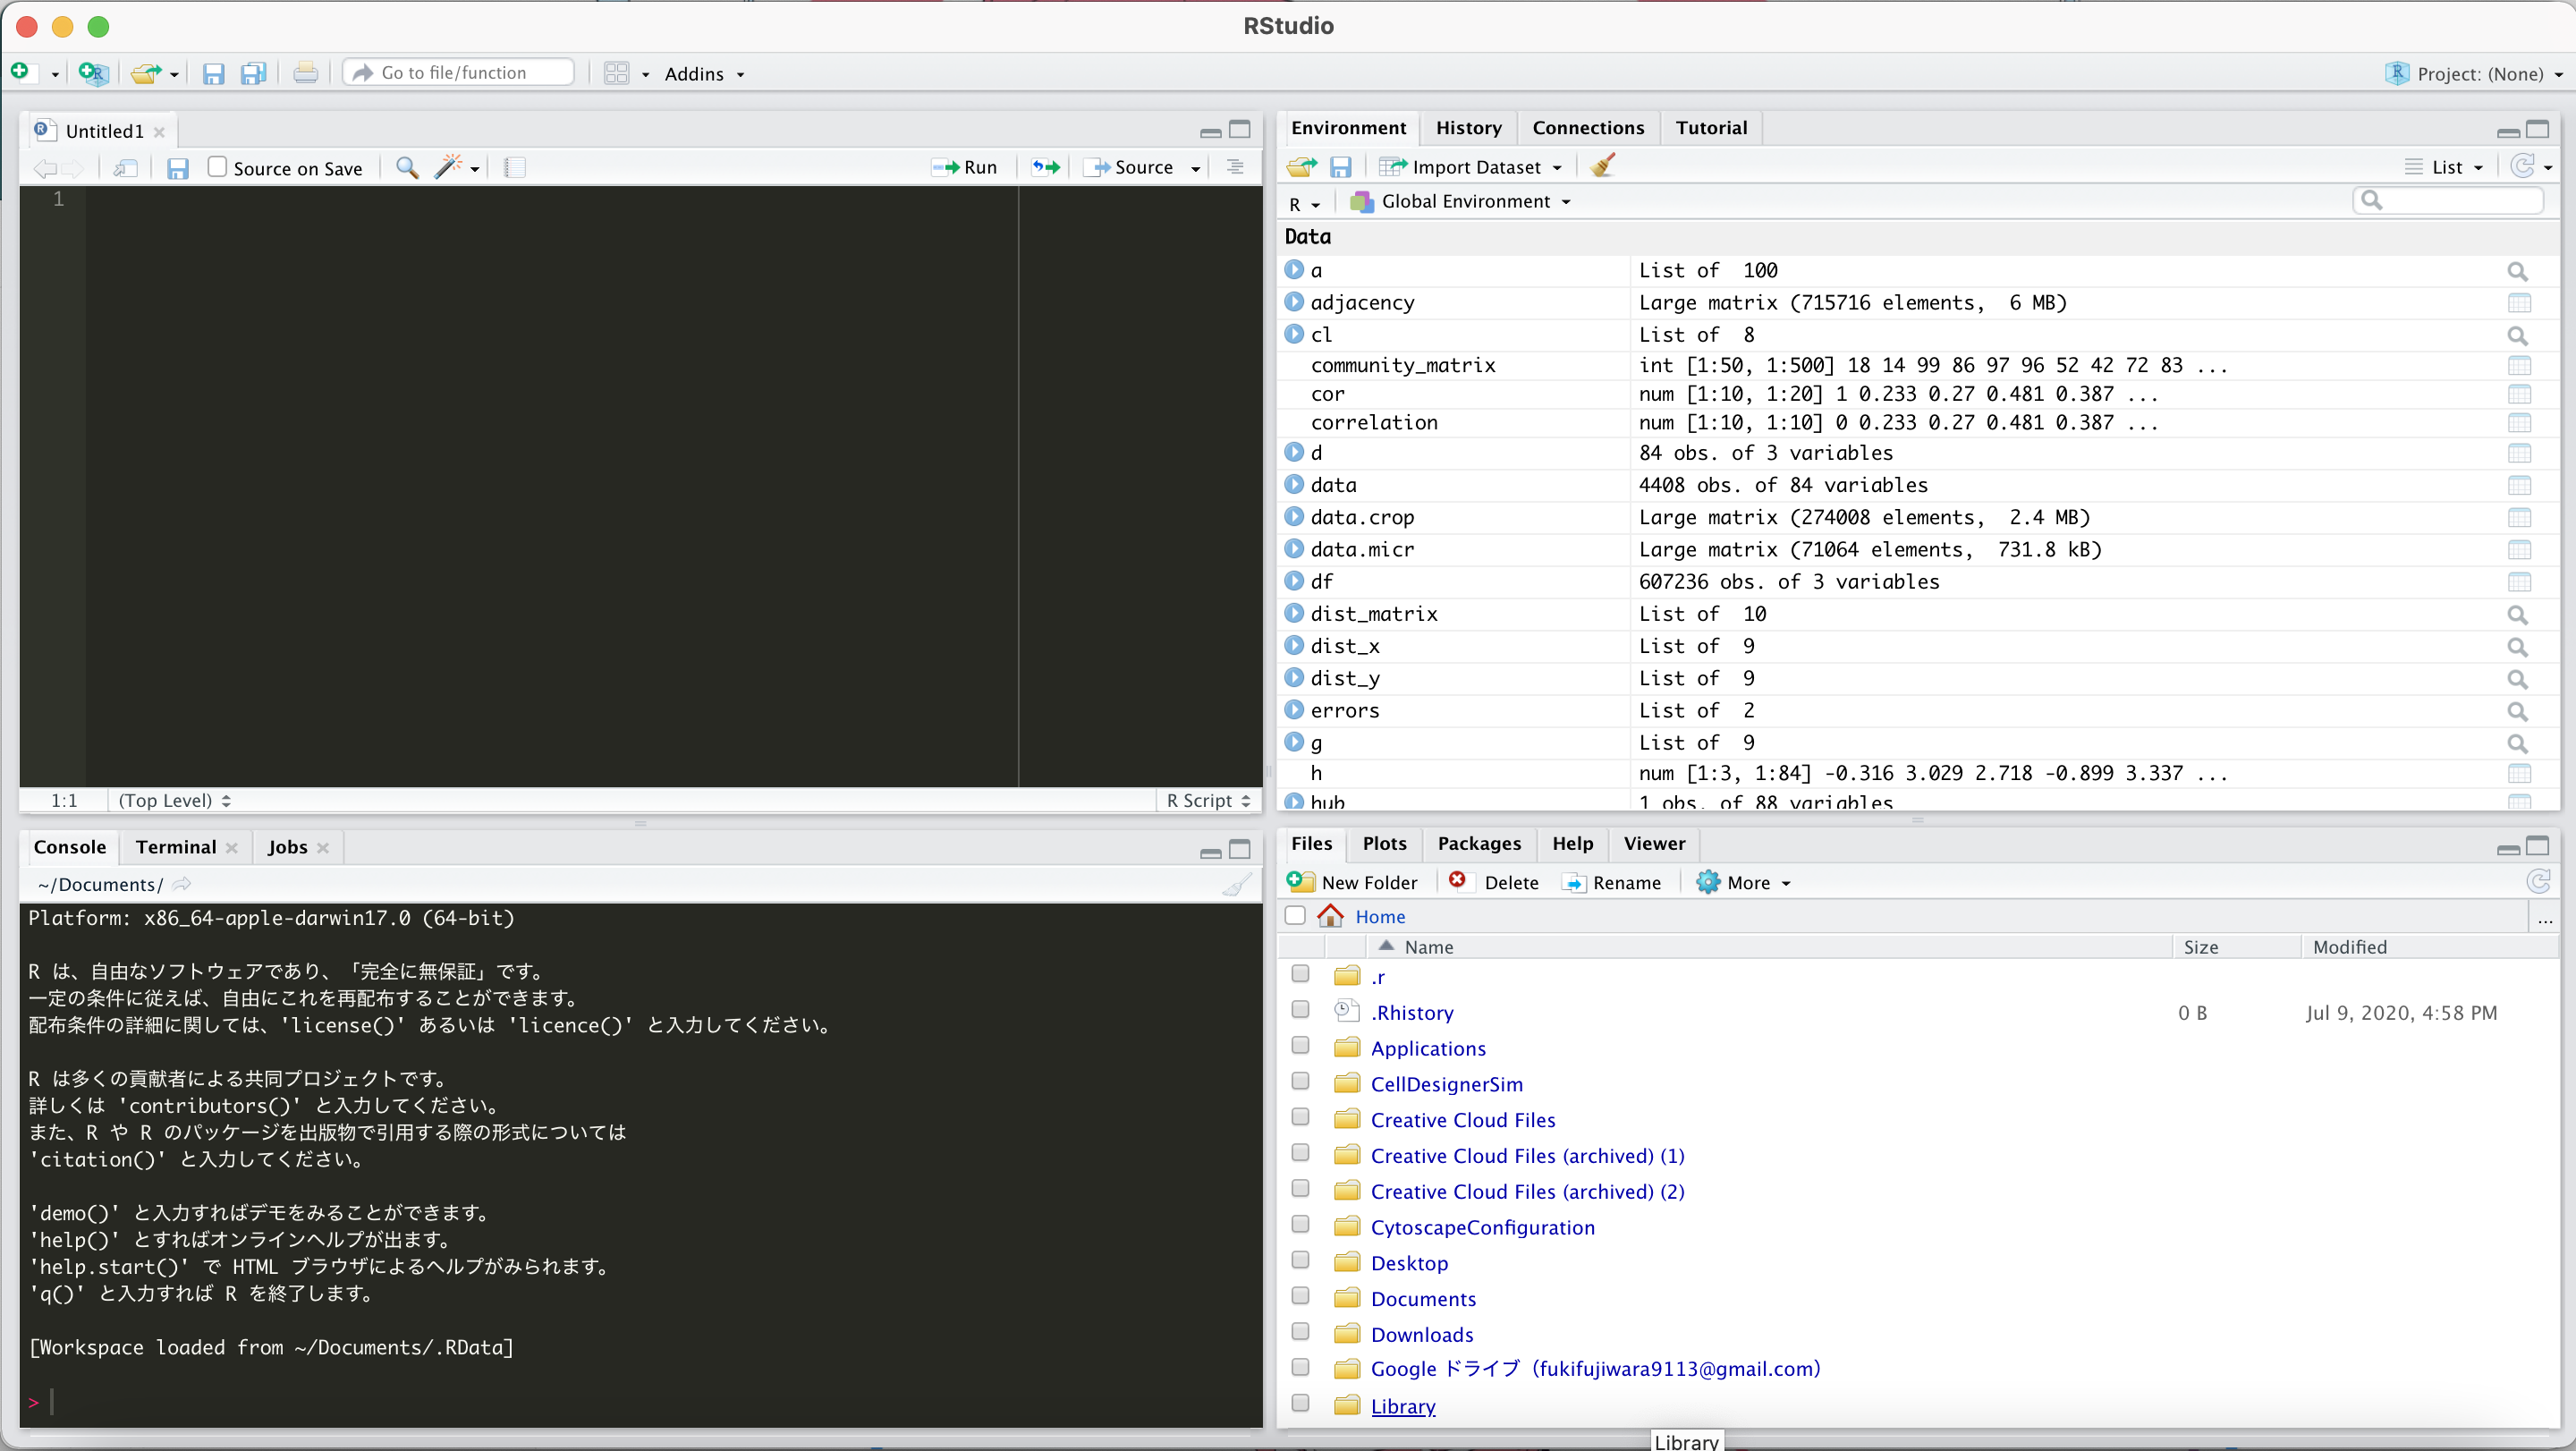The width and height of the screenshot is (2576, 1451).
Task: Select the Desktop folder checkbox
Action: (1300, 1260)
